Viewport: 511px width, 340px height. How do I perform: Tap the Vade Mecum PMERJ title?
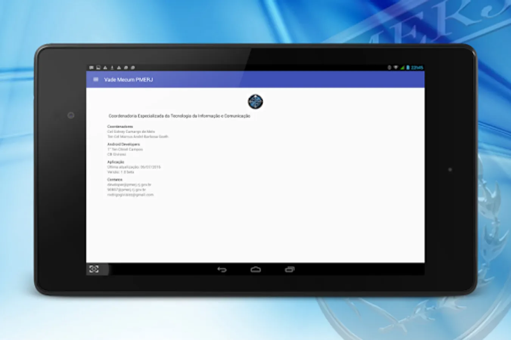(129, 80)
